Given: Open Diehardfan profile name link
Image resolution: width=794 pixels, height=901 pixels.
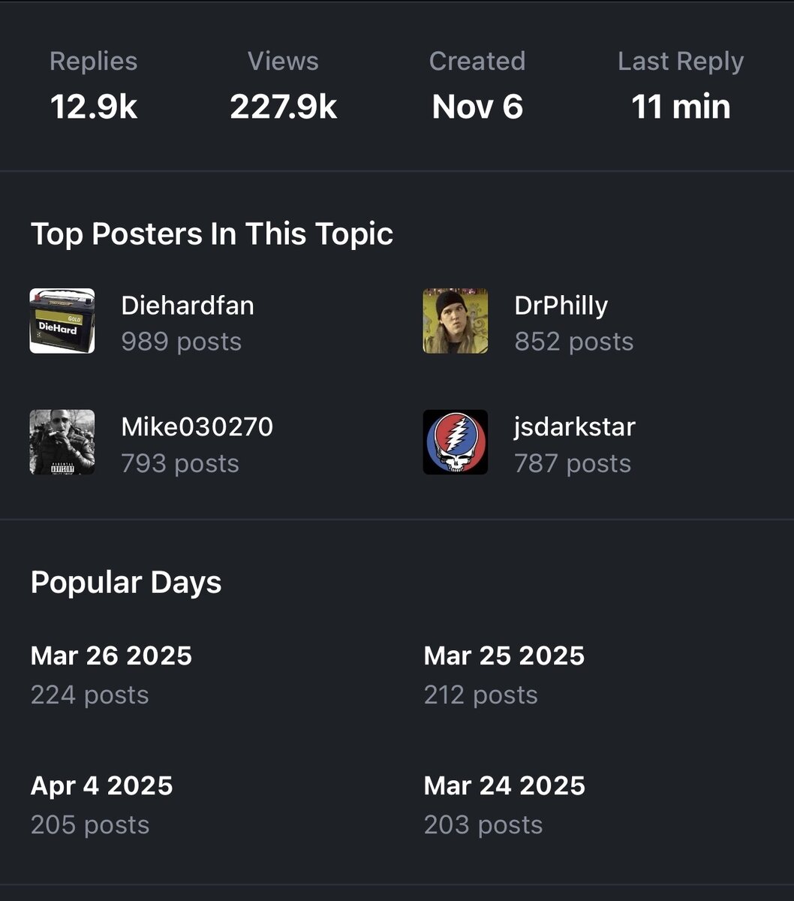Looking at the screenshot, I should pyautogui.click(x=188, y=306).
